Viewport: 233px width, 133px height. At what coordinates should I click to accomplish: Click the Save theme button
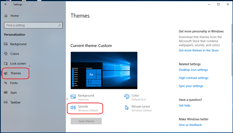(86, 121)
